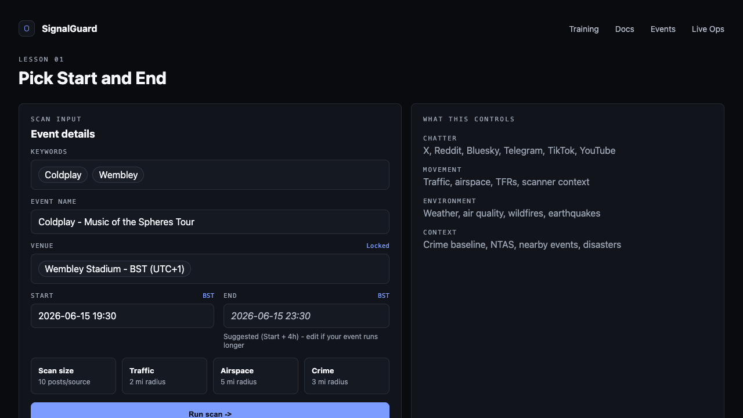Screen dimensions: 743x418
Task: Open the Live Ops nav item
Action: (x=708, y=29)
